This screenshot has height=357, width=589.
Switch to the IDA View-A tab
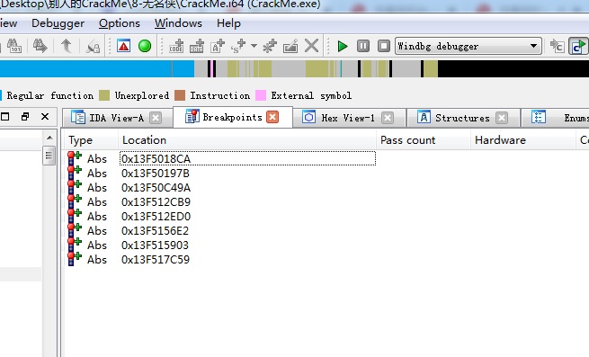tap(116, 118)
